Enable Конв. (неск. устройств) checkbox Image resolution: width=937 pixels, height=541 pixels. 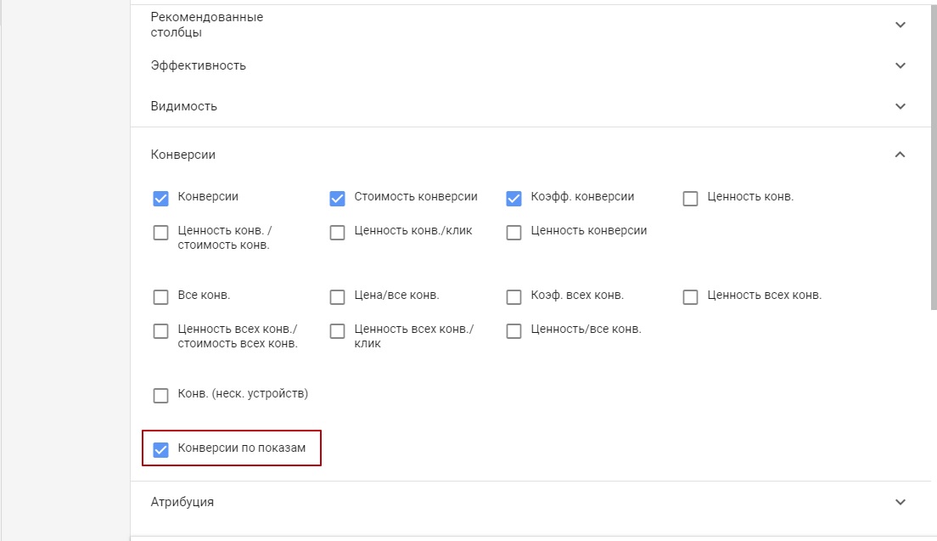point(160,396)
